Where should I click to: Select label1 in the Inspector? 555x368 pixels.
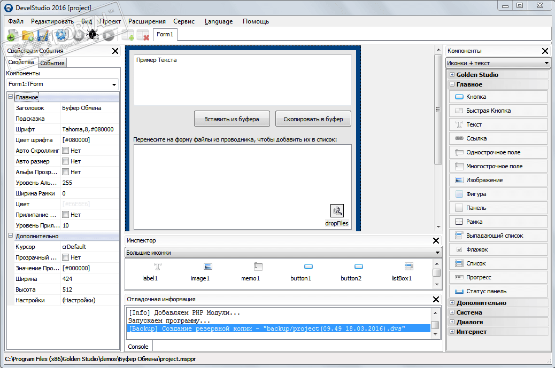click(150, 272)
